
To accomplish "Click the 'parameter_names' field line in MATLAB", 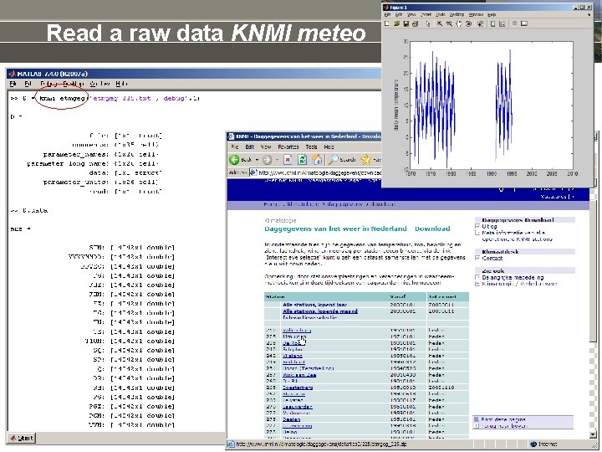I will [100, 155].
